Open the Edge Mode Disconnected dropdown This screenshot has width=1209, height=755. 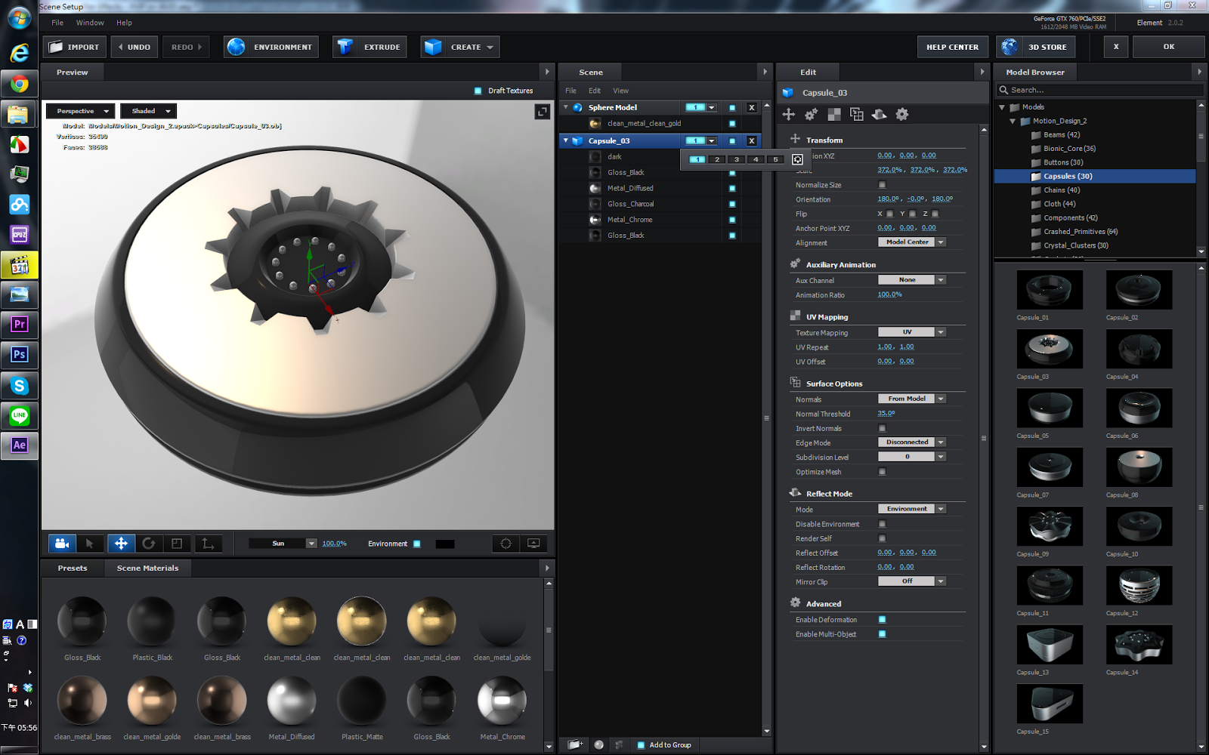912,442
